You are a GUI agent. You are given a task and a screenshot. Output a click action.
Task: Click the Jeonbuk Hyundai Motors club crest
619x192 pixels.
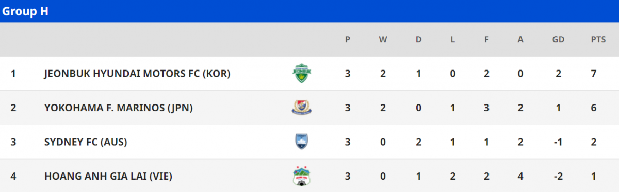pyautogui.click(x=302, y=74)
